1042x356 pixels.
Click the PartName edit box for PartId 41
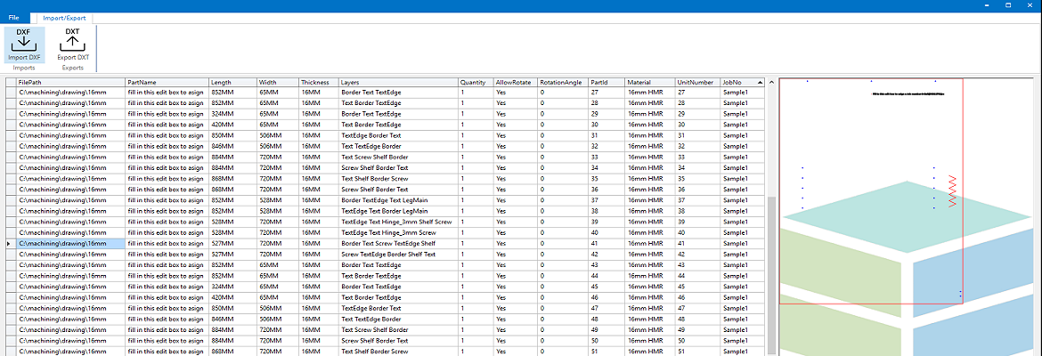(x=166, y=243)
